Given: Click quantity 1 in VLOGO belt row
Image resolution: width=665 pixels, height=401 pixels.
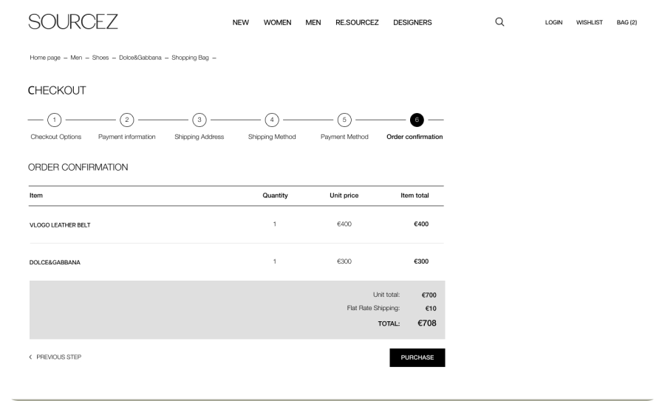Looking at the screenshot, I should [x=275, y=225].
